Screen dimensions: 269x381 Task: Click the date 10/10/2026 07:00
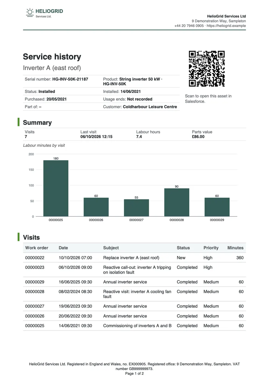click(75, 258)
